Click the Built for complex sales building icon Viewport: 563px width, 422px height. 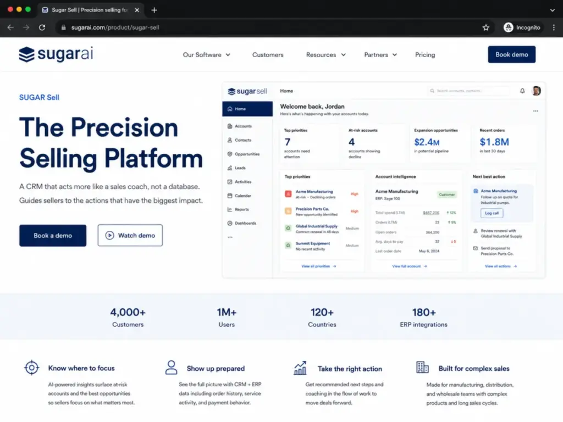point(422,368)
